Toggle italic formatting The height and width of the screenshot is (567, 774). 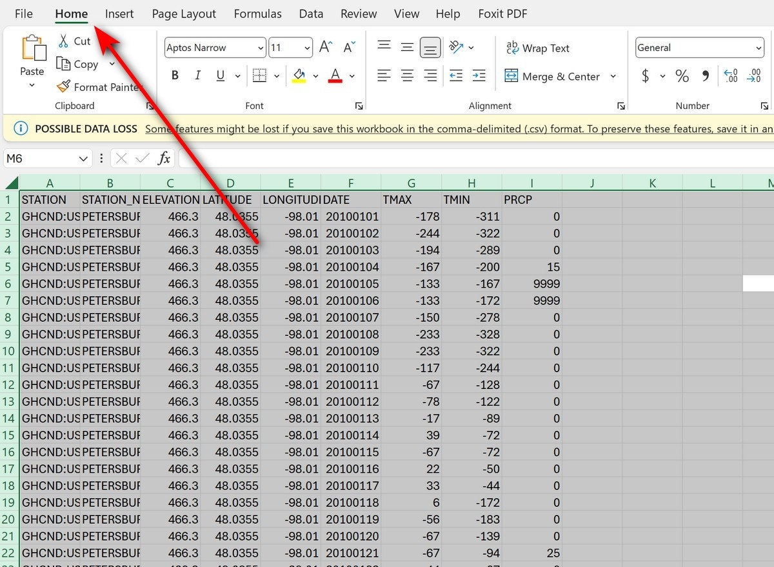[x=197, y=75]
